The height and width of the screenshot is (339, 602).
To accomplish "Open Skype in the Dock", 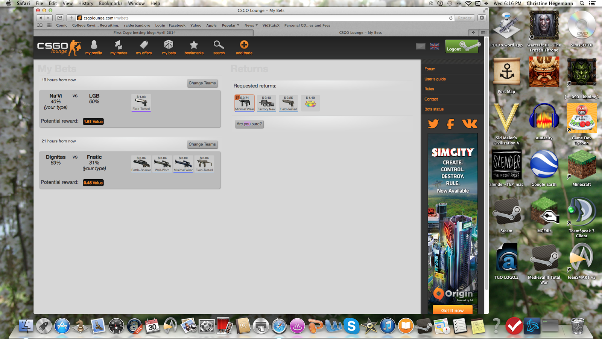I will point(351,326).
